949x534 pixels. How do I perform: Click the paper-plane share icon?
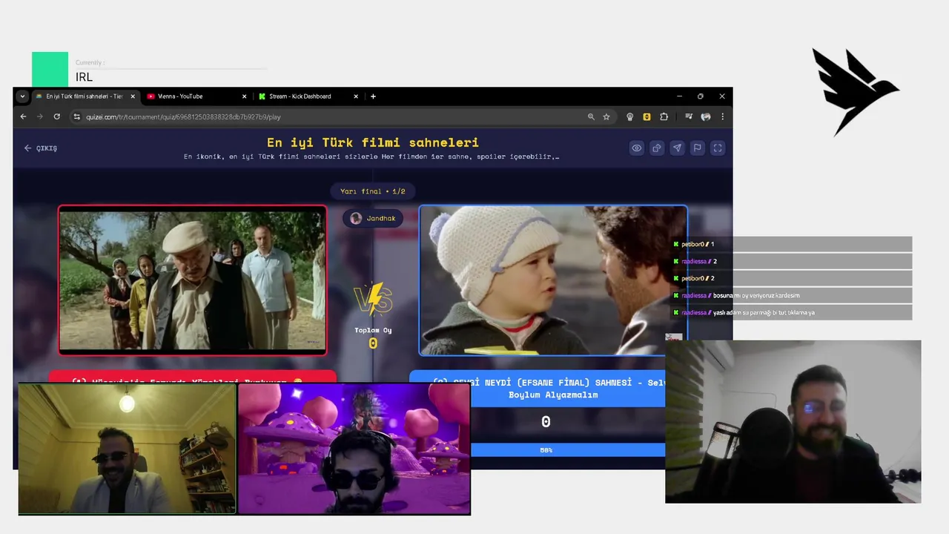coord(677,148)
